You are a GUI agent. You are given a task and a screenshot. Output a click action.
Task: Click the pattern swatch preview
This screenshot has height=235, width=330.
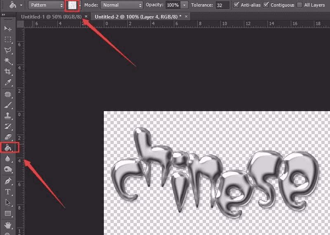pos(72,5)
